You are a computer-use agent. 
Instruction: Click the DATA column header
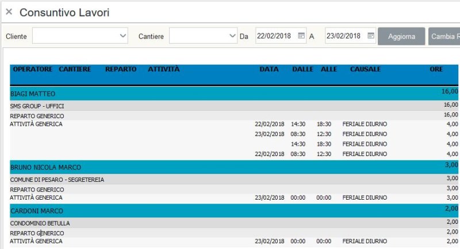click(269, 69)
